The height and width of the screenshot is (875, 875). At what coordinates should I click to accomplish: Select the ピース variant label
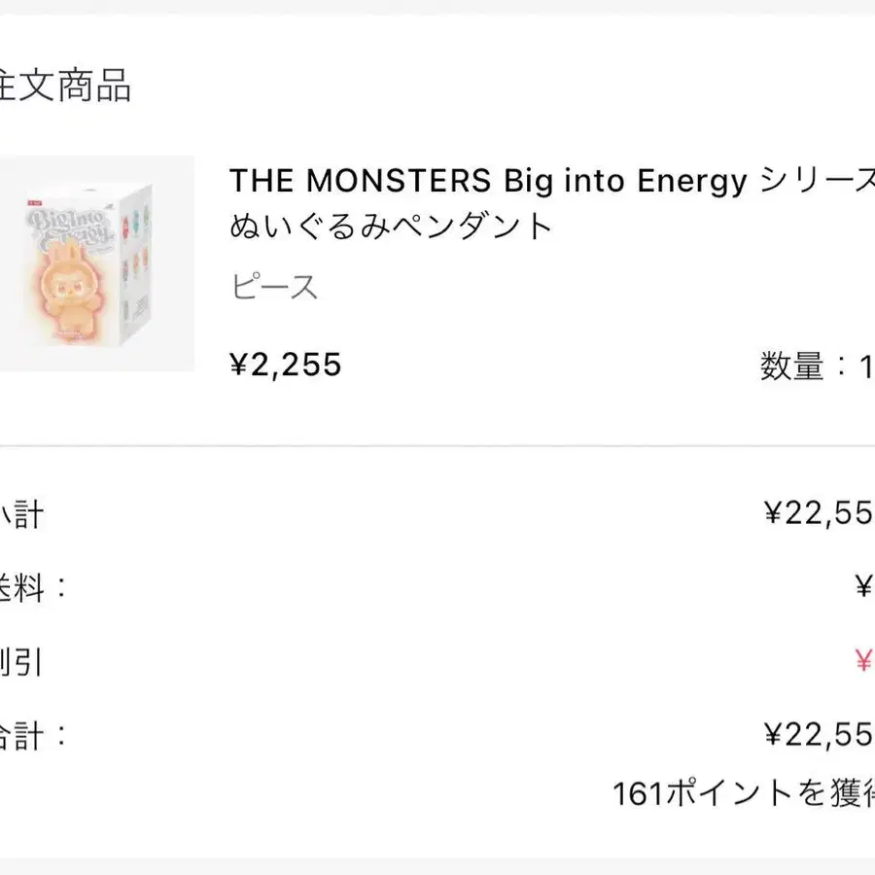point(274,287)
